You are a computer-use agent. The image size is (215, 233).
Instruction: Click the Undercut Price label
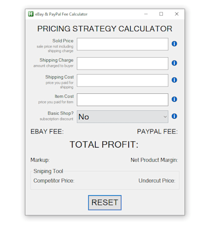[x=157, y=180]
